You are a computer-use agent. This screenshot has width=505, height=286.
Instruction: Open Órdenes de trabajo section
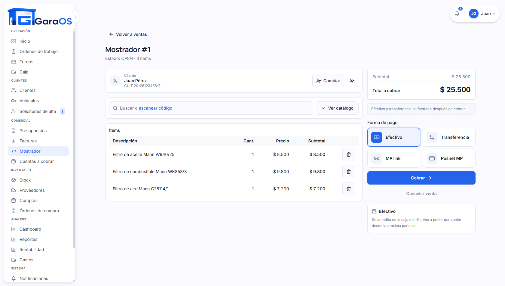38,51
